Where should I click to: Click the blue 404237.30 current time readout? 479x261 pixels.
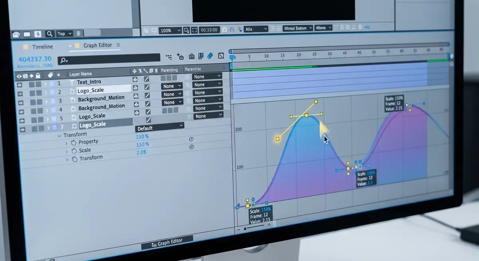pos(35,59)
